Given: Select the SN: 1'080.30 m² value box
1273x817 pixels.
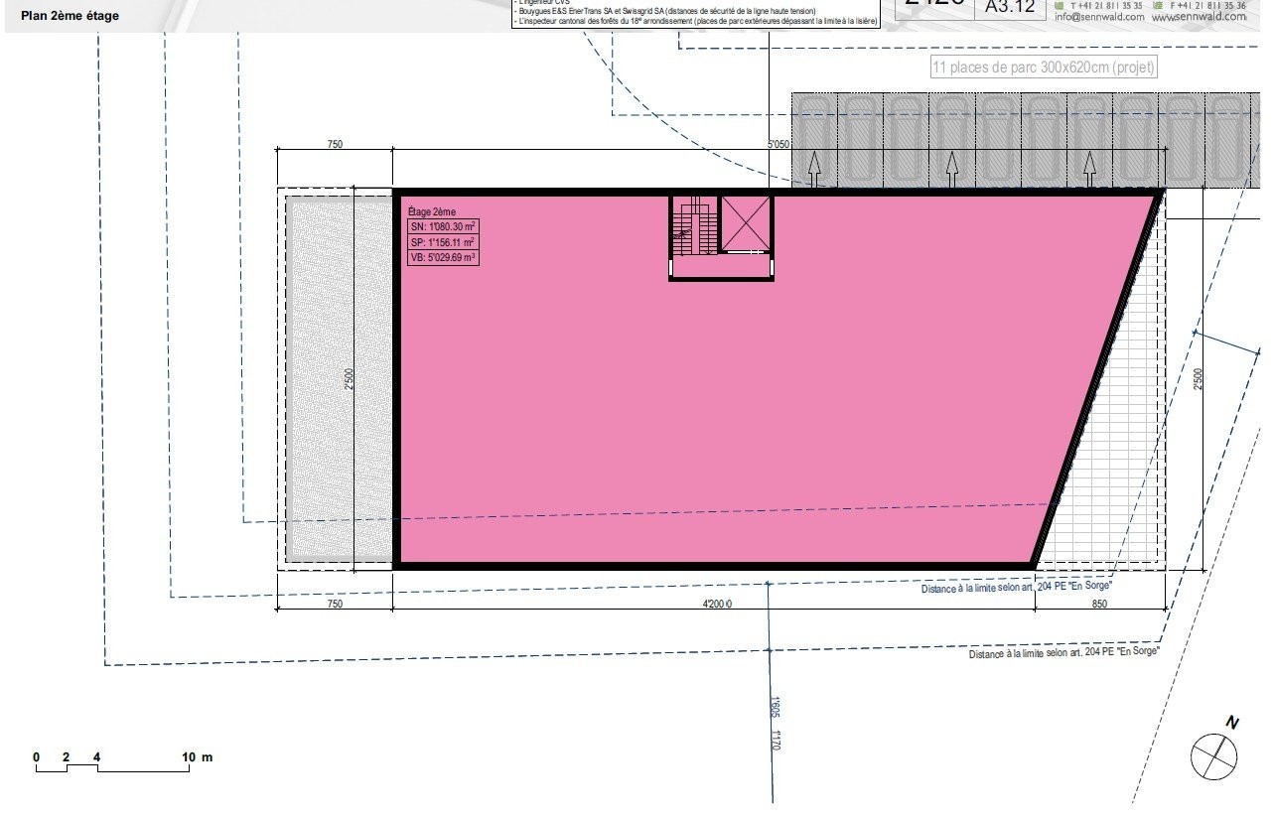Looking at the screenshot, I should 443,226.
